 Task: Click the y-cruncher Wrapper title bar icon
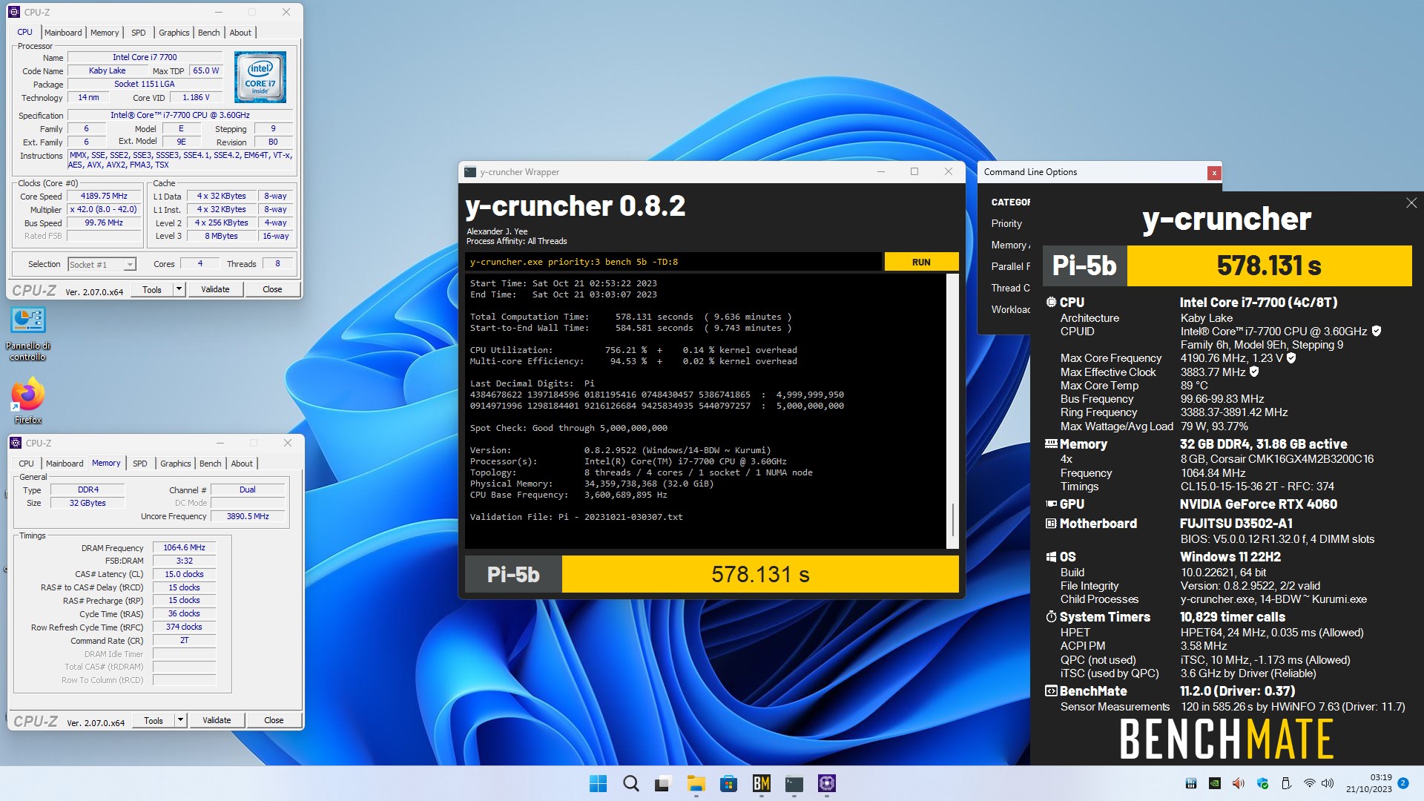pos(469,172)
